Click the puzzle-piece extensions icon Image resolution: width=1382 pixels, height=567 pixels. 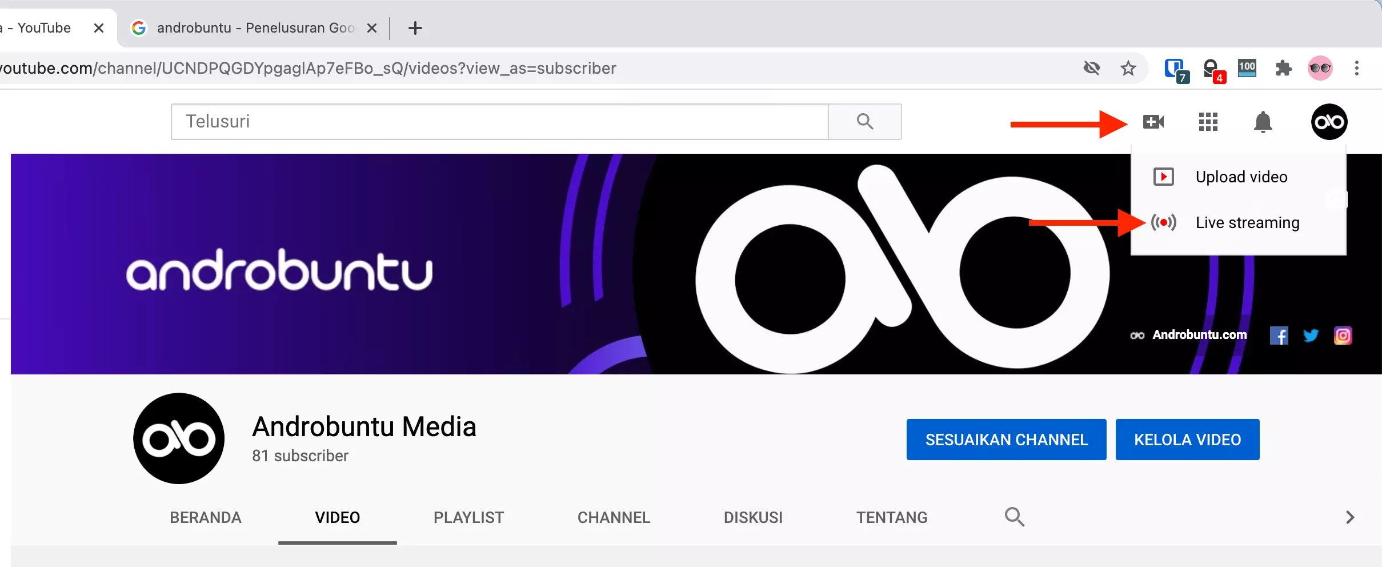[x=1284, y=68]
